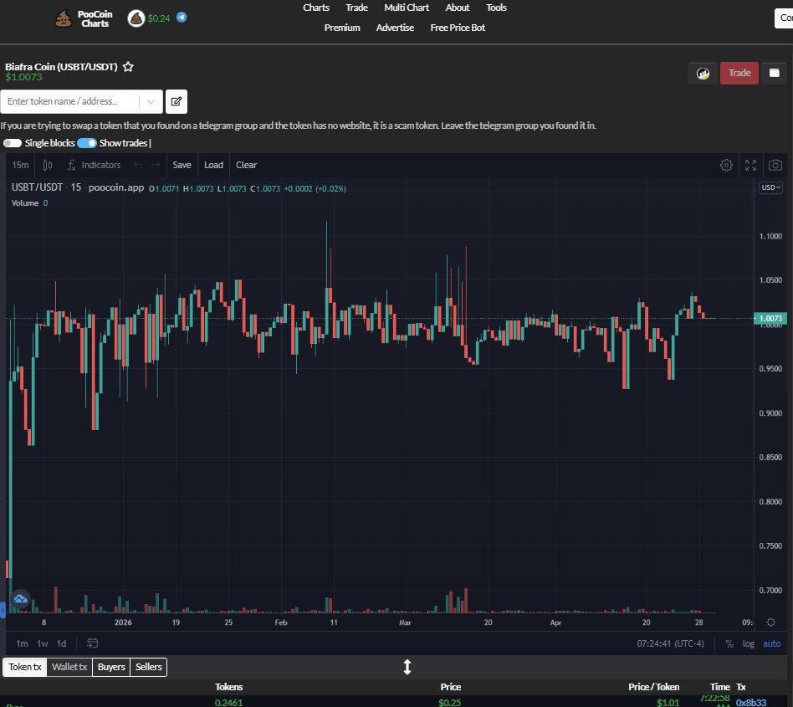This screenshot has height=707, width=793.
Task: Open chart settings gear icon
Action: tap(726, 166)
